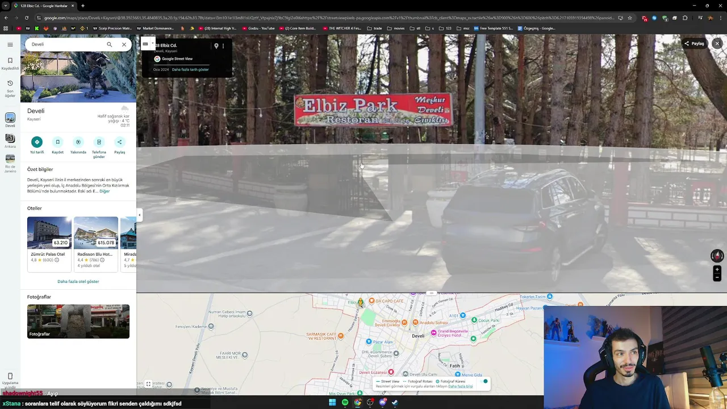Open the three-dot menu in address card

[223, 46]
